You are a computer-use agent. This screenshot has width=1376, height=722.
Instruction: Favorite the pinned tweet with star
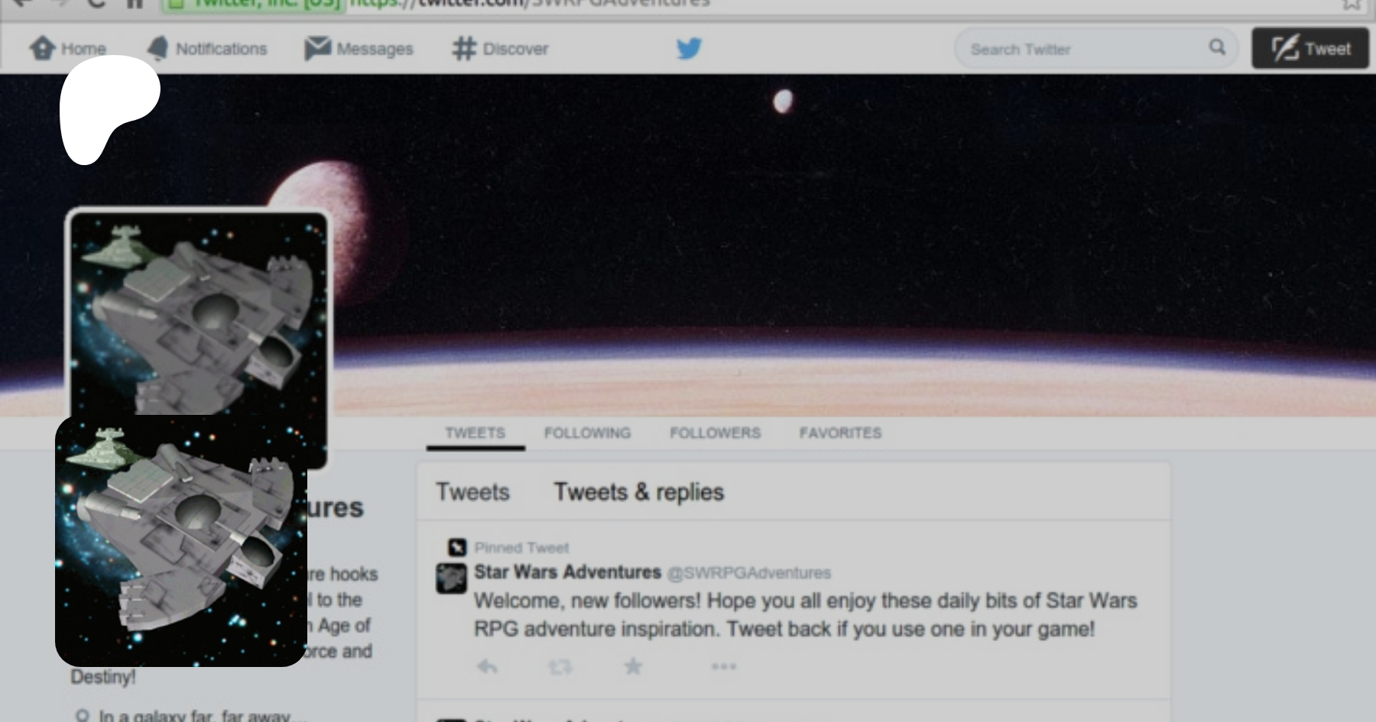click(633, 667)
